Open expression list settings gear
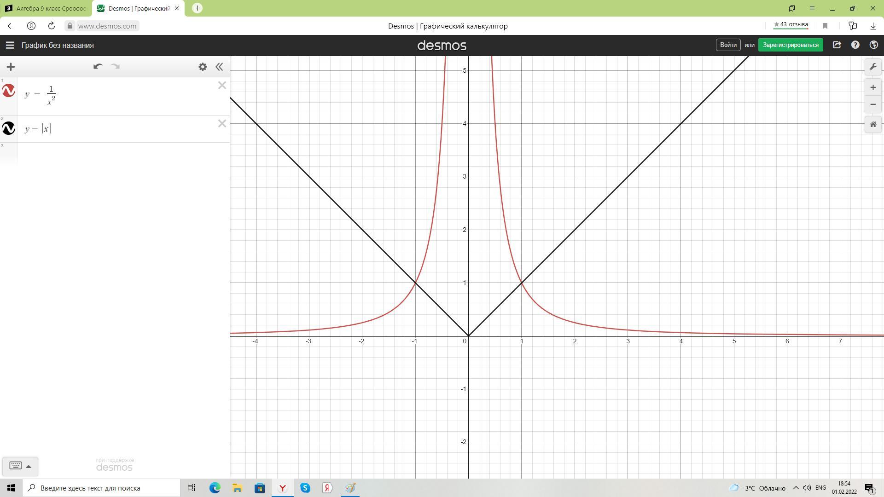The width and height of the screenshot is (884, 497). 203,67
